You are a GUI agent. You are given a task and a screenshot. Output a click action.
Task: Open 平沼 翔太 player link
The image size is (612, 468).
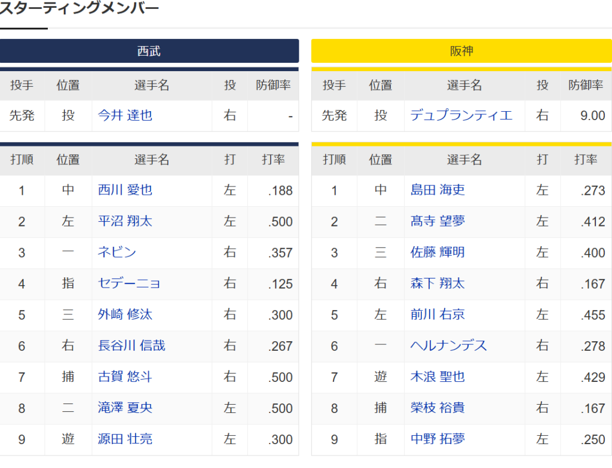(x=125, y=221)
